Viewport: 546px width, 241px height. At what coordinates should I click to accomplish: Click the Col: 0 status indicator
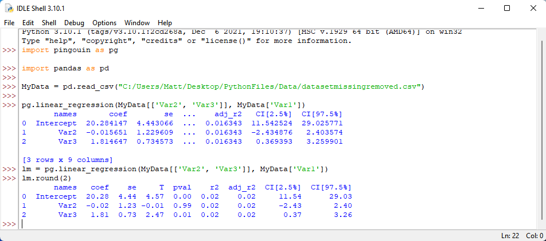(534, 236)
